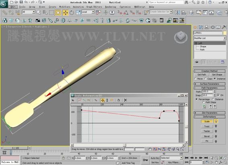228x165 pixels.
Task: Click the Select by Name icon
Action: point(45,13)
